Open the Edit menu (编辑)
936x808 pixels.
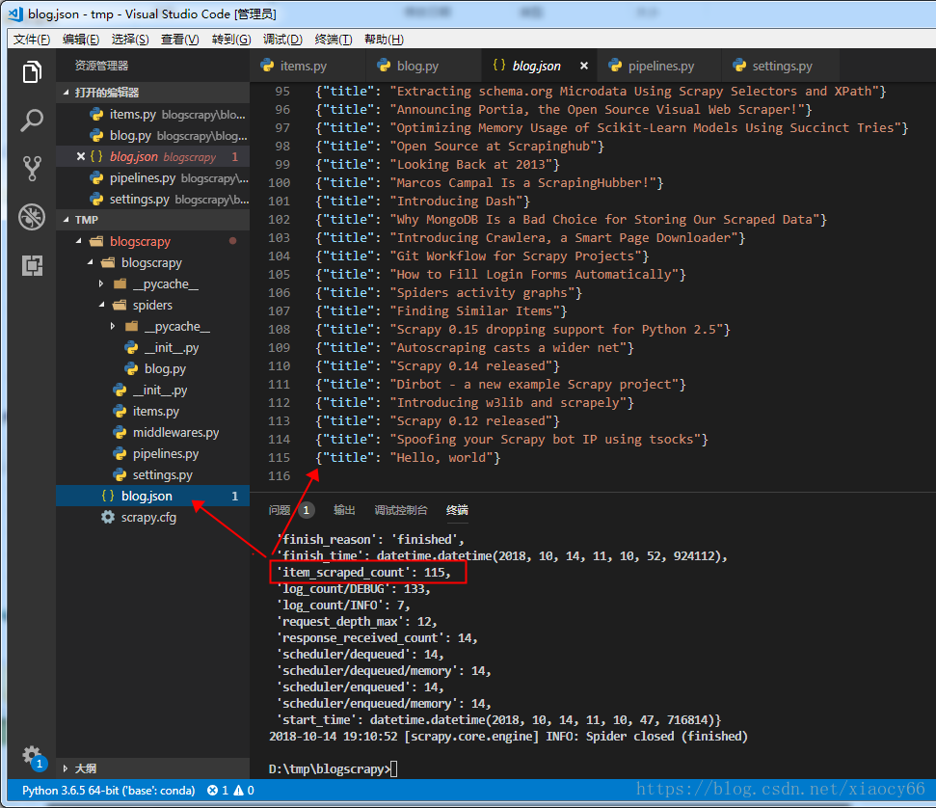coord(81,40)
